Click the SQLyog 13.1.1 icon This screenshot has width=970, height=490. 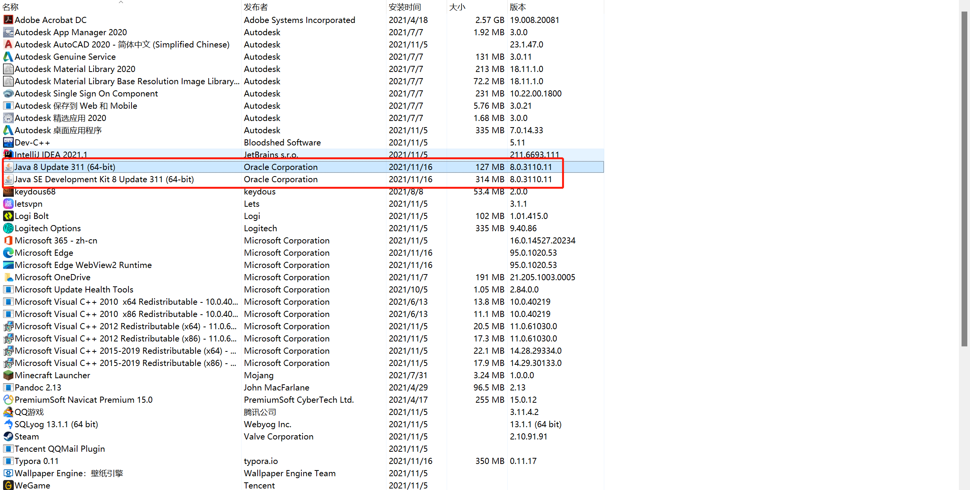(8, 424)
